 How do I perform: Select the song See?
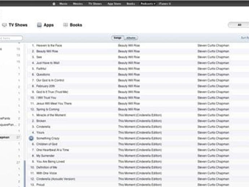point(39,57)
